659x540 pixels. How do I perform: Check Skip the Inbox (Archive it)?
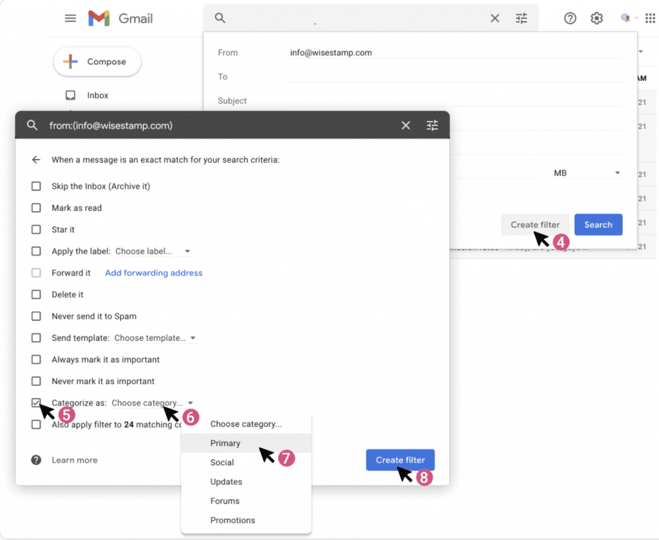click(x=36, y=186)
